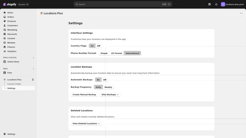The height and width of the screenshot is (138, 246).
Task: Click the Products tag icon
Action: pyautogui.click(x=5, y=21)
